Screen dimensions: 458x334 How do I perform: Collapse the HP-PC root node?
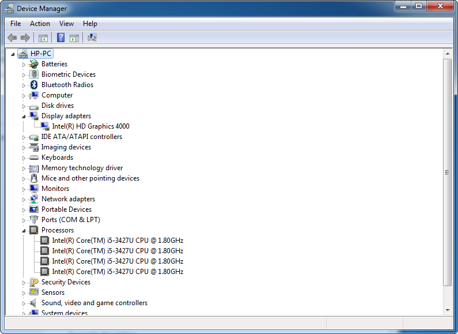13,54
